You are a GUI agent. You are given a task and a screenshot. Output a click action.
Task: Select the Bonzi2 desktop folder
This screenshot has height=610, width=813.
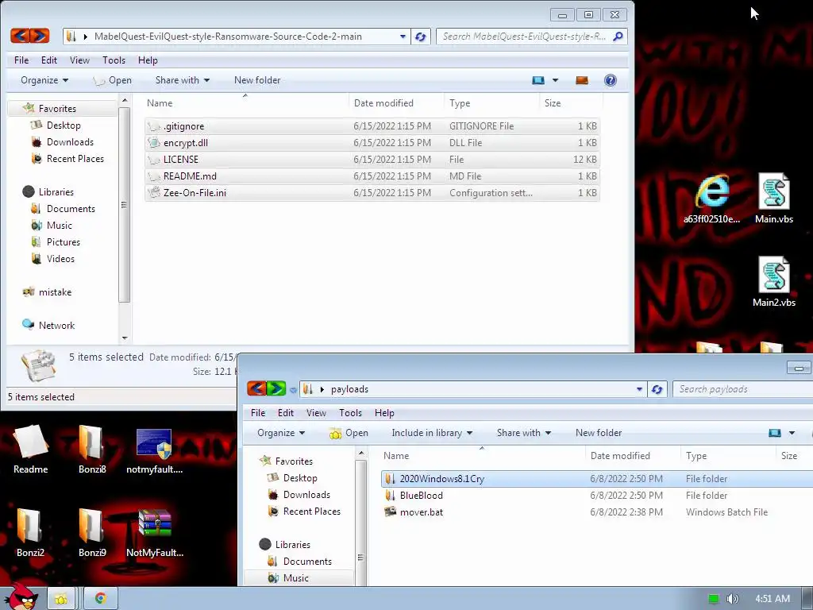pyautogui.click(x=30, y=533)
